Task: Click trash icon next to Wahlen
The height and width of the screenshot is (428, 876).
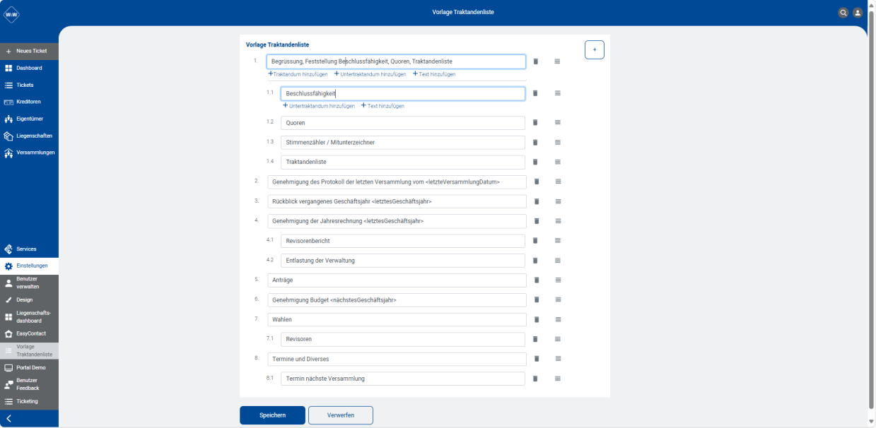Action: [536, 319]
